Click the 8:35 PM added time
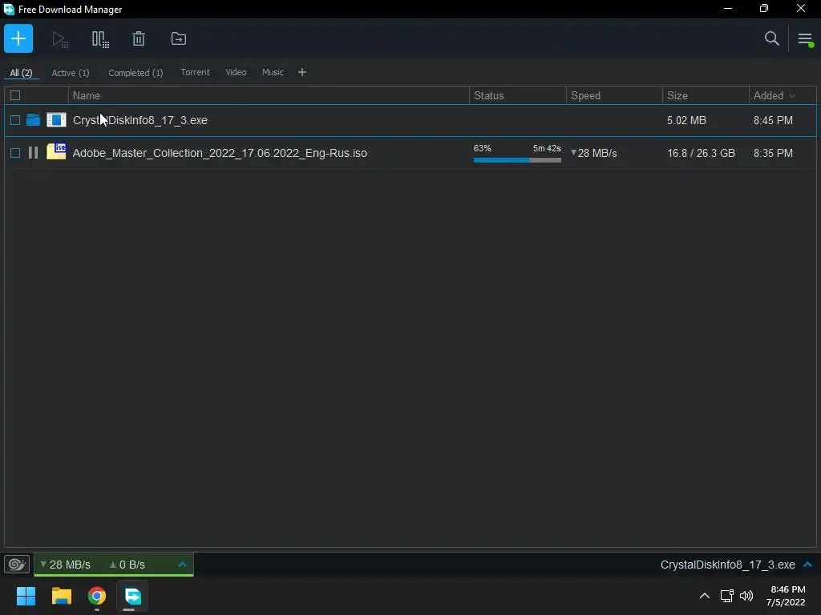 click(773, 153)
